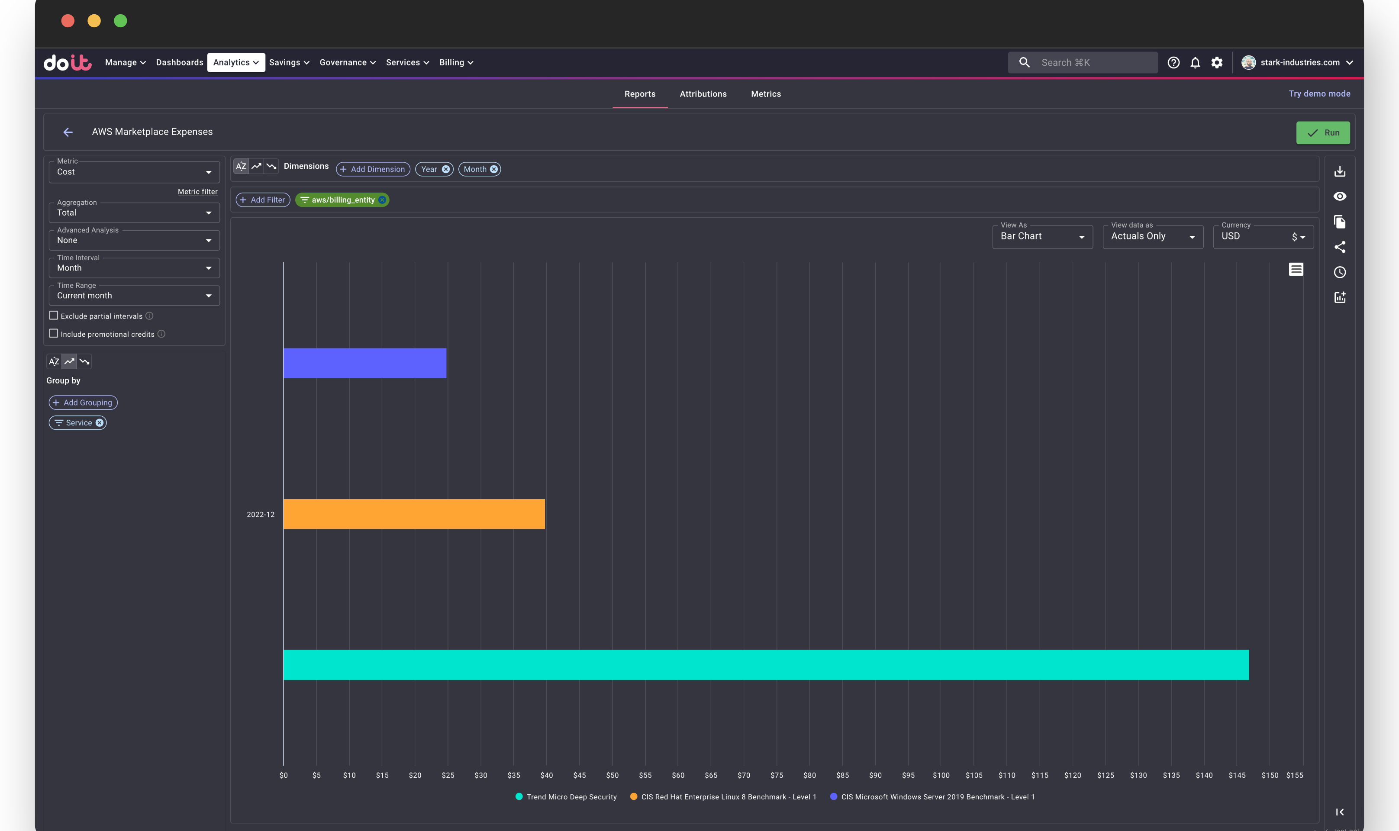
Task: Open the notifications bell
Action: [x=1195, y=63]
